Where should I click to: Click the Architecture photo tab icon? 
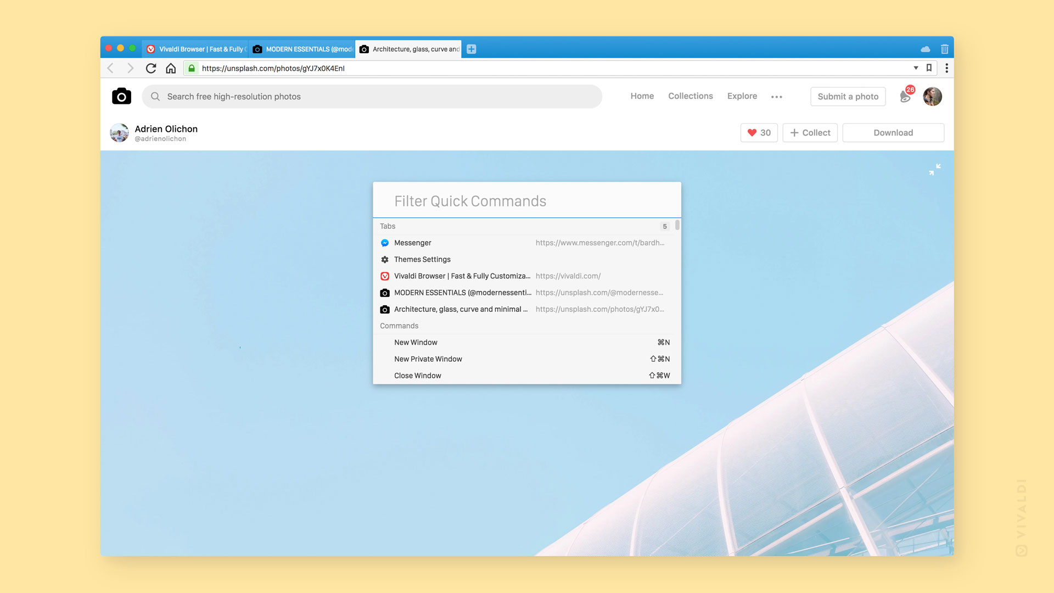[x=364, y=48]
